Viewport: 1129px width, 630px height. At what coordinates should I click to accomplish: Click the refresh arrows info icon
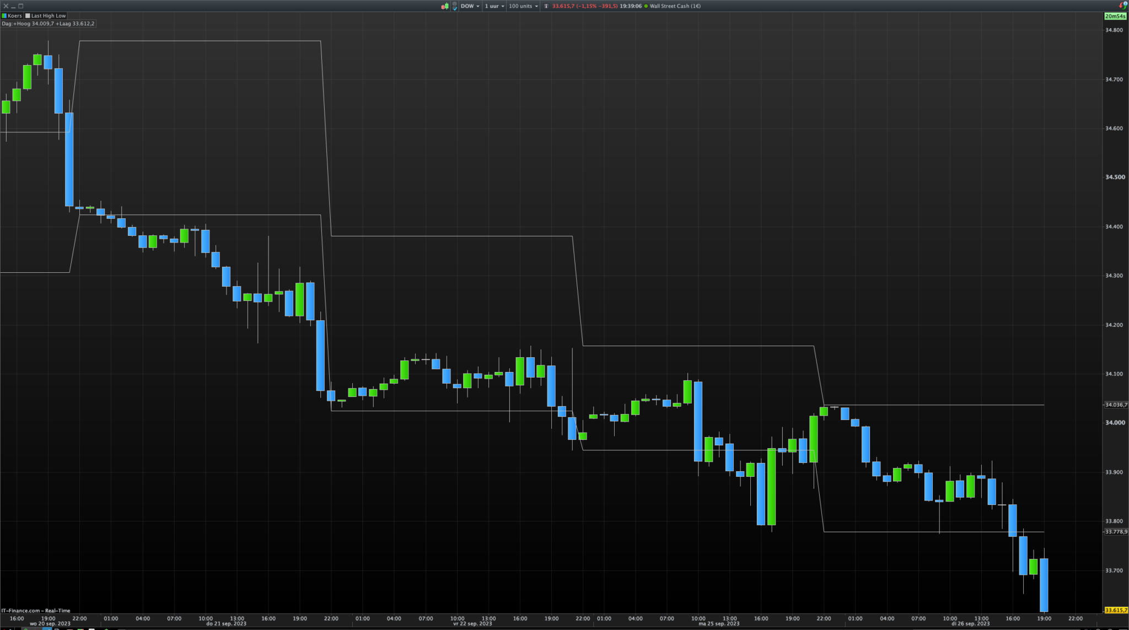(x=1122, y=6)
